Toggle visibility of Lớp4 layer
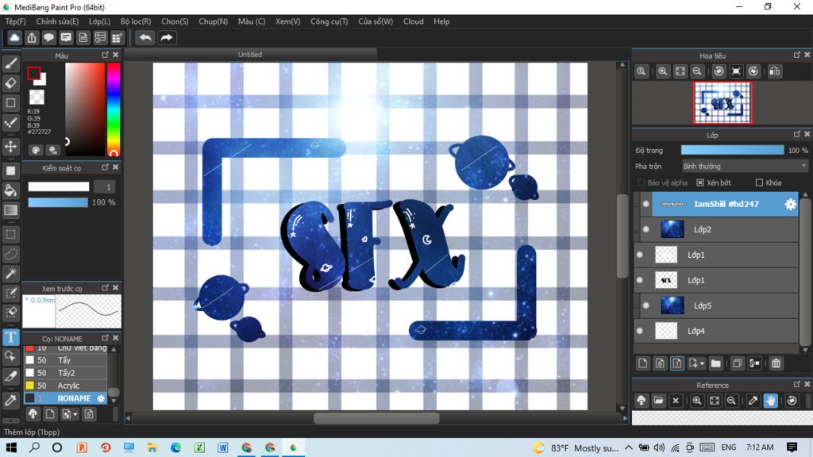This screenshot has height=457, width=813. tap(640, 331)
